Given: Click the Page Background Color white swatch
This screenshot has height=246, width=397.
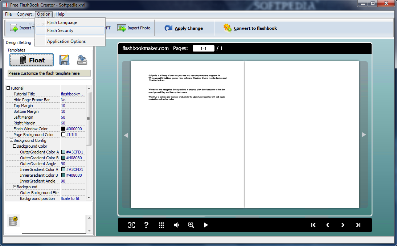Looking at the screenshot, I should 63,135.
